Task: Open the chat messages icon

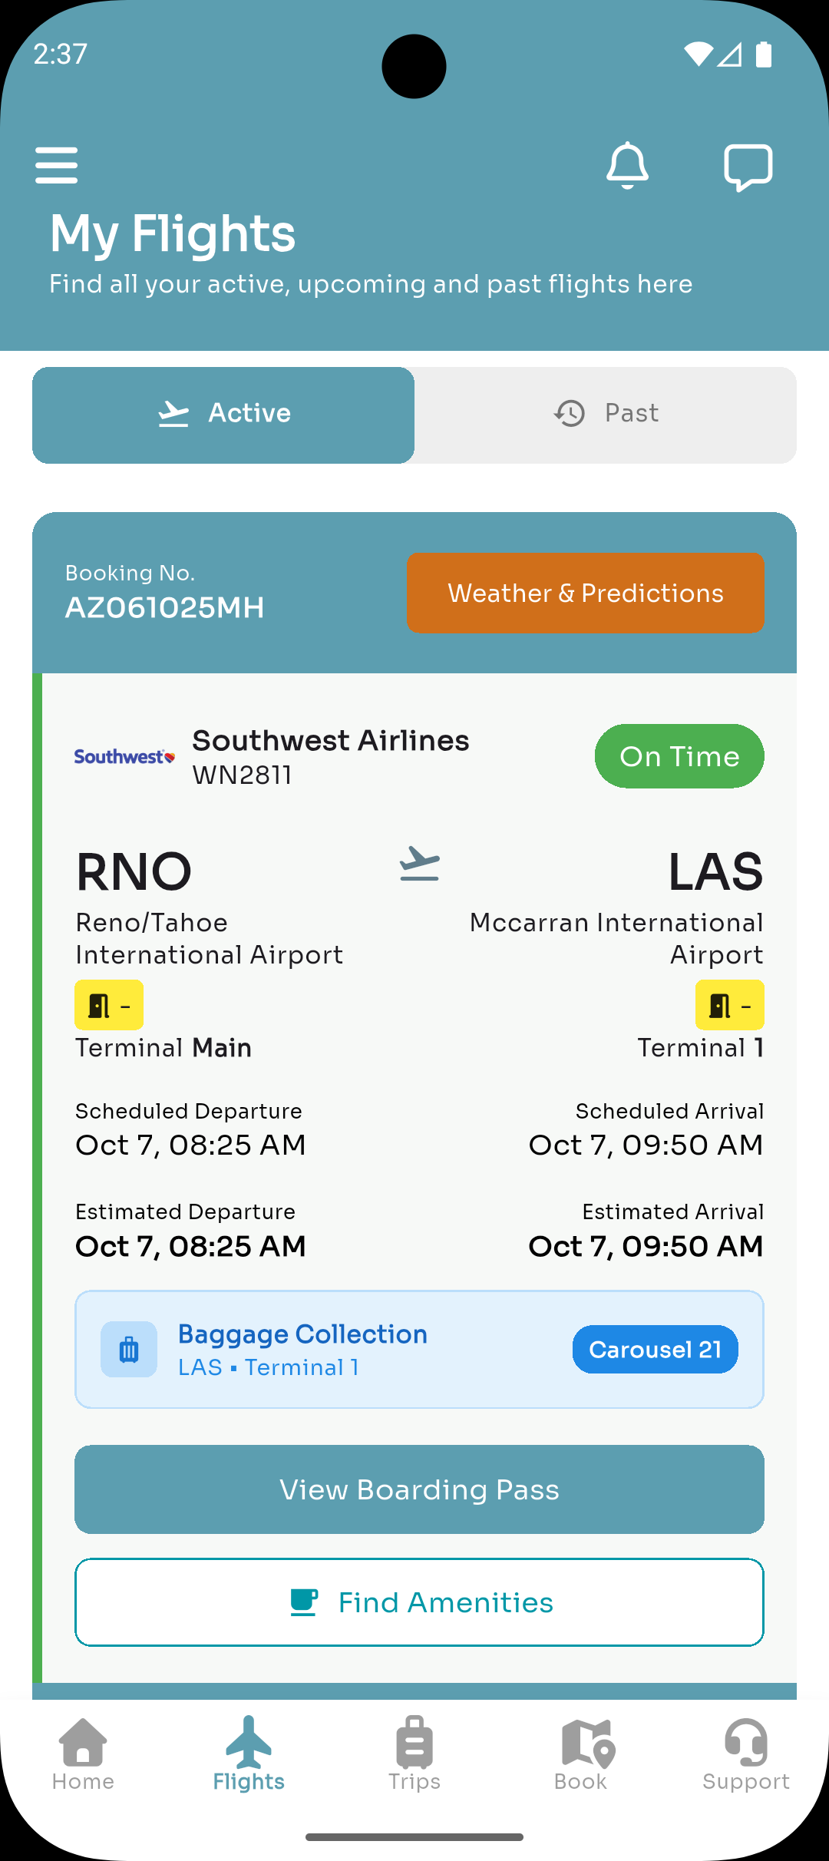Action: (x=748, y=167)
